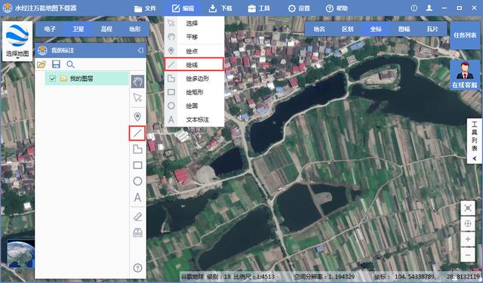Choose 绘矩形 in the edit menu

coord(194,92)
